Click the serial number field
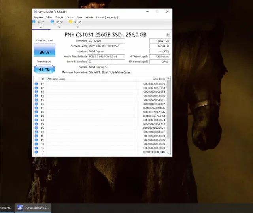The height and width of the screenshot is (213, 253). [x=106, y=46]
